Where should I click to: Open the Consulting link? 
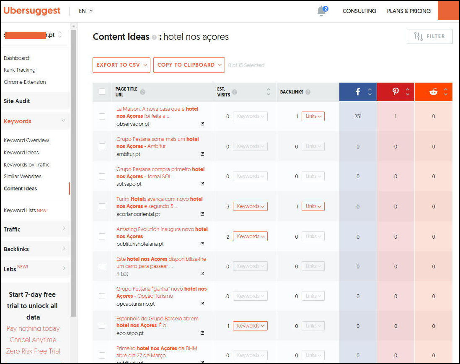(359, 11)
